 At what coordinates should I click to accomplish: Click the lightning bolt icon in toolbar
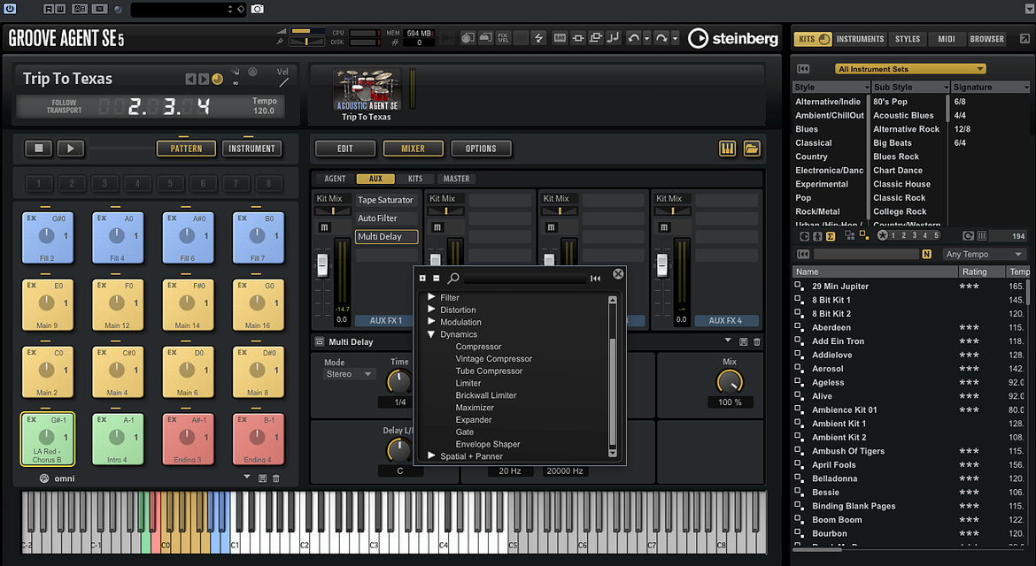click(x=538, y=38)
